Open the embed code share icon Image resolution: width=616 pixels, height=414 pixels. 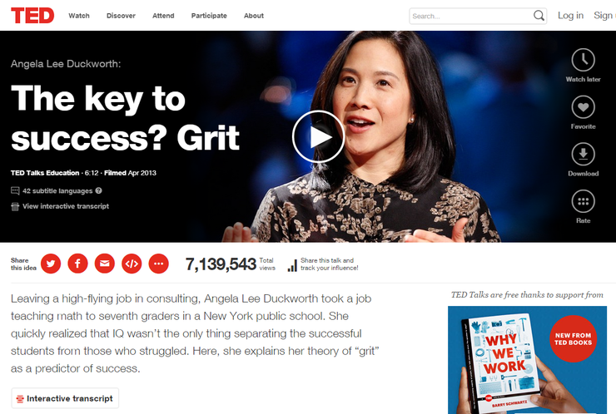click(x=132, y=264)
